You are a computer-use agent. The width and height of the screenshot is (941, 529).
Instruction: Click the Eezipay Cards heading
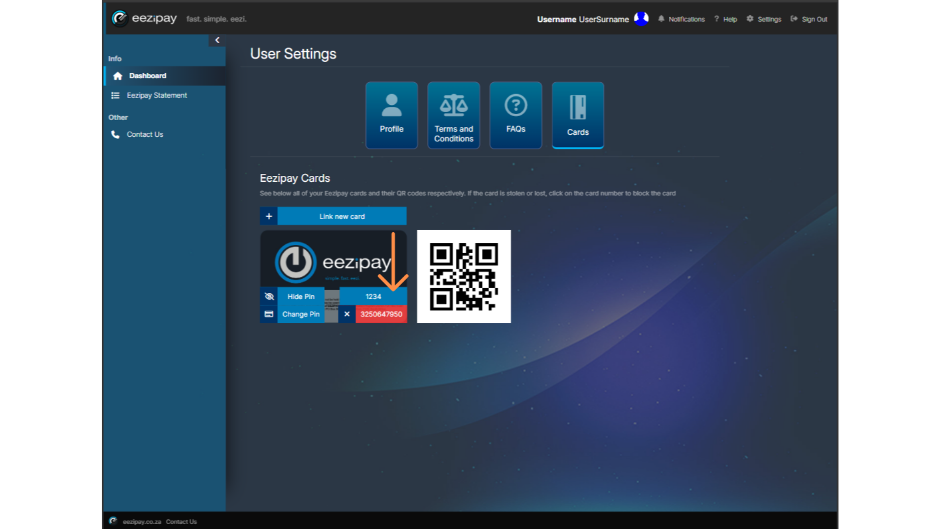coord(295,178)
